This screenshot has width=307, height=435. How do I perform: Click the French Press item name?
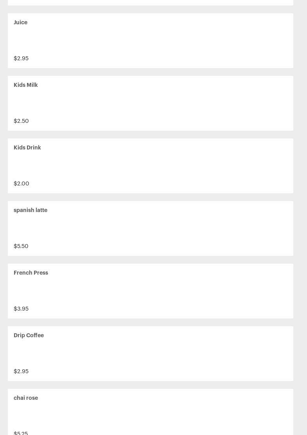click(x=31, y=273)
